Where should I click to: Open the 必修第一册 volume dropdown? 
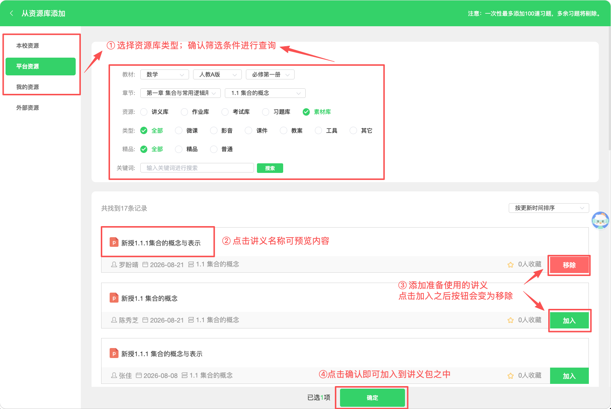coord(270,74)
